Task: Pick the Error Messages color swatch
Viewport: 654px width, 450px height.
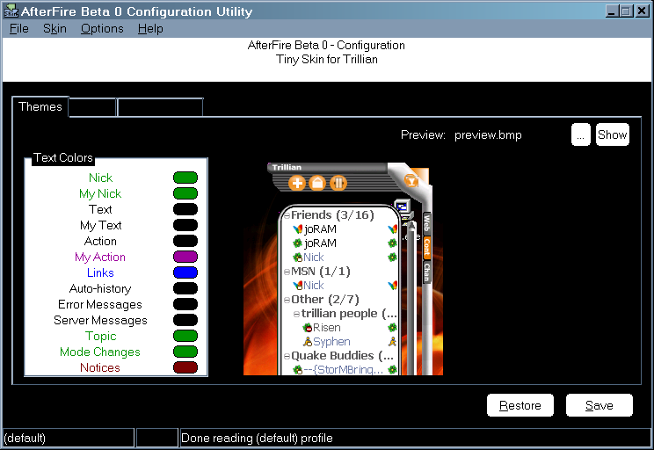Action: 185,304
